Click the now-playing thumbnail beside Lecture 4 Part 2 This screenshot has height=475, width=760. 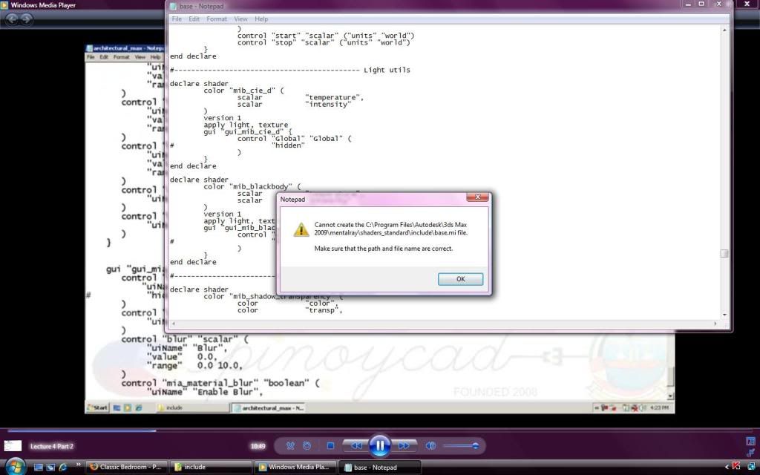click(x=13, y=445)
